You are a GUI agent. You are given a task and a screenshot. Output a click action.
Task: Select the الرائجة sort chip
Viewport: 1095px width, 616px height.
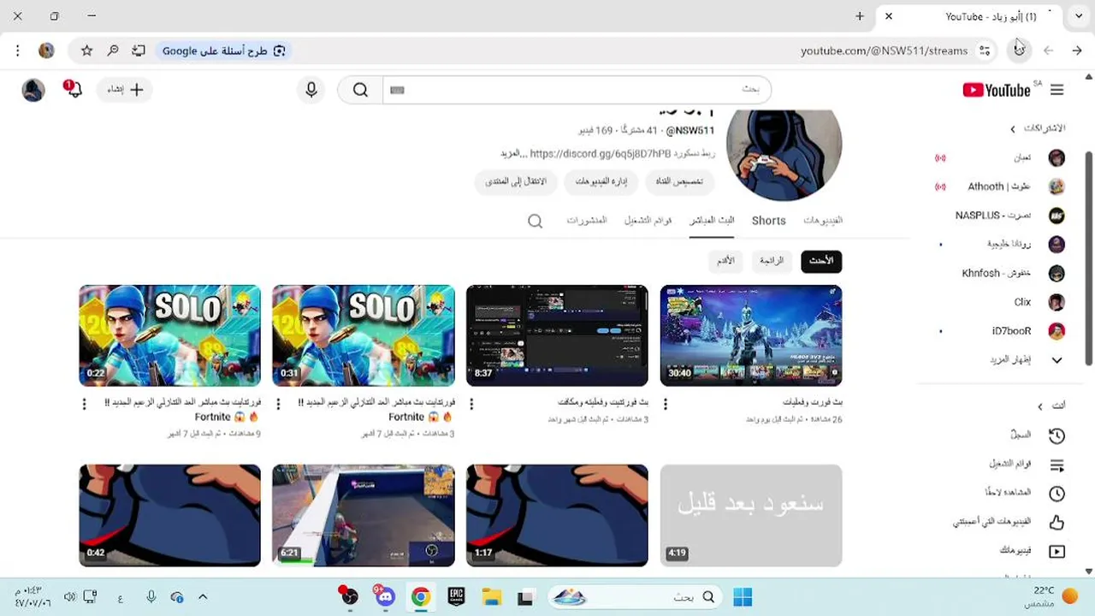point(772,261)
